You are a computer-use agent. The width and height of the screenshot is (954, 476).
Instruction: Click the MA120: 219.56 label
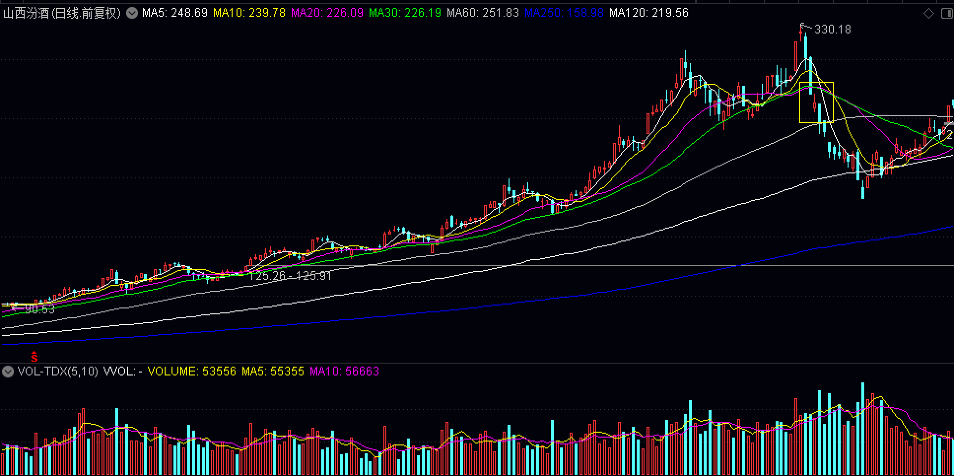649,13
